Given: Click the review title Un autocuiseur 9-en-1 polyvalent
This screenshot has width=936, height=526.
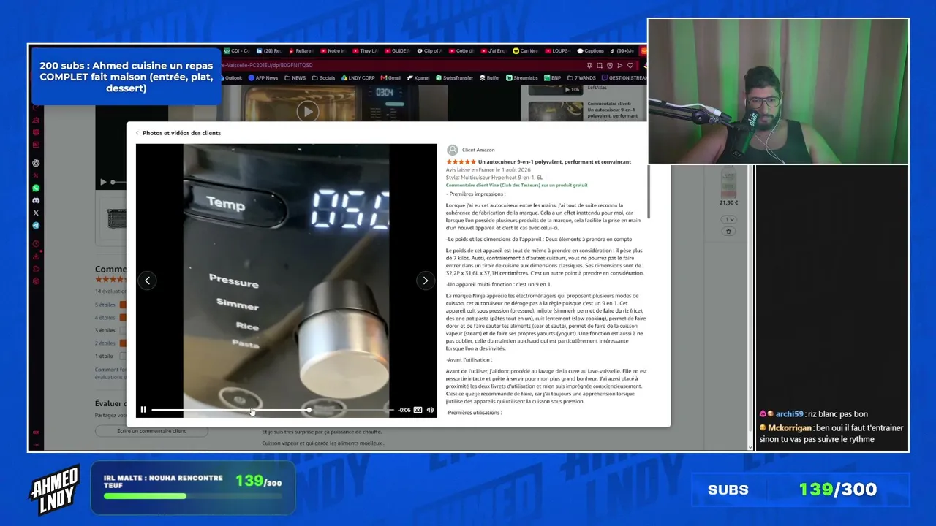Looking at the screenshot, I should (x=554, y=161).
